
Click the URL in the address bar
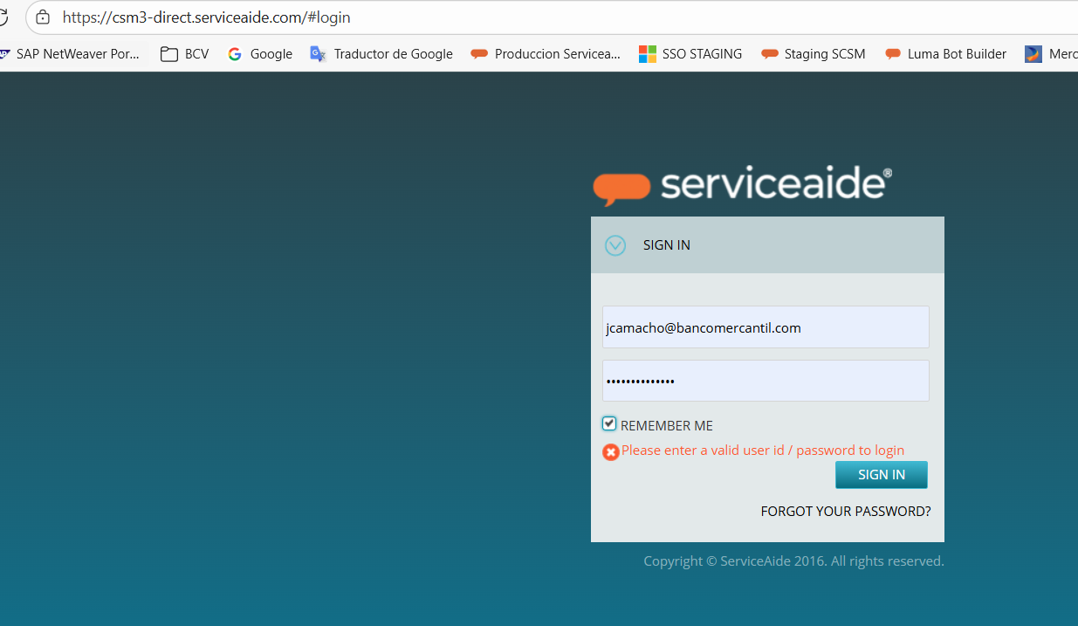tap(206, 17)
